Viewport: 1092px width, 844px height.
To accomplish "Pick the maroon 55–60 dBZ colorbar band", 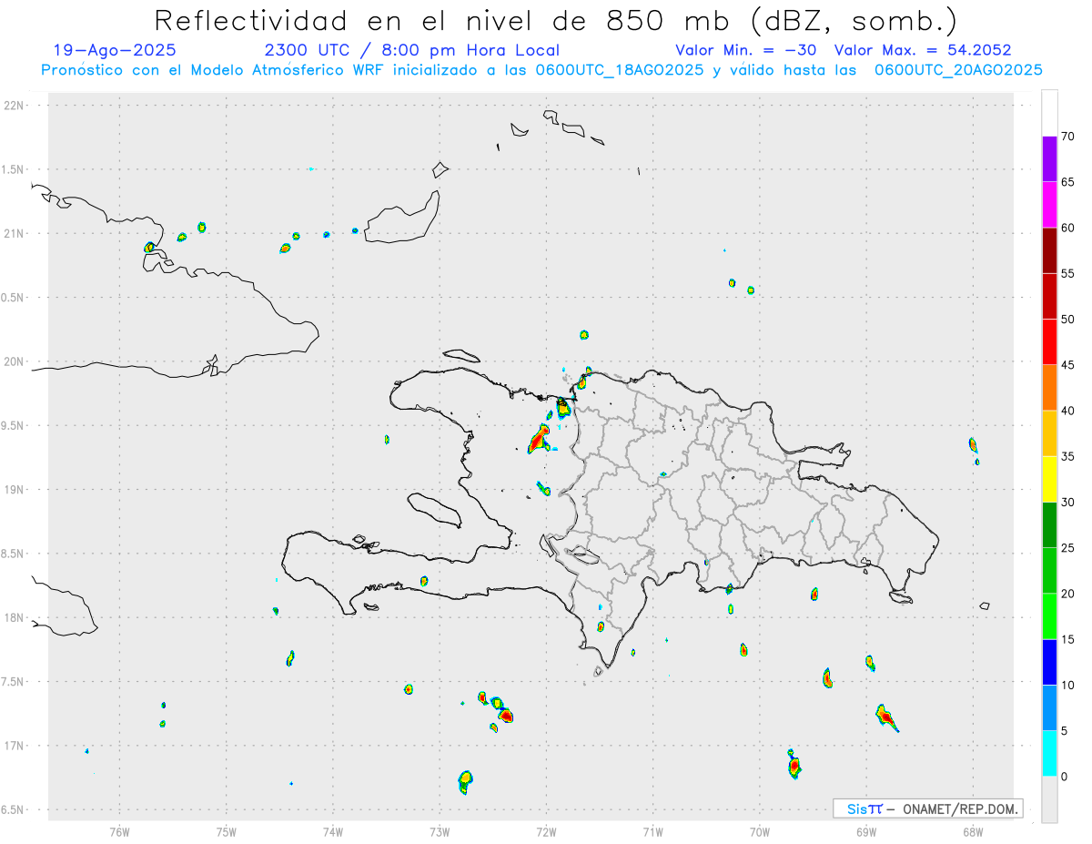I will click(1049, 250).
